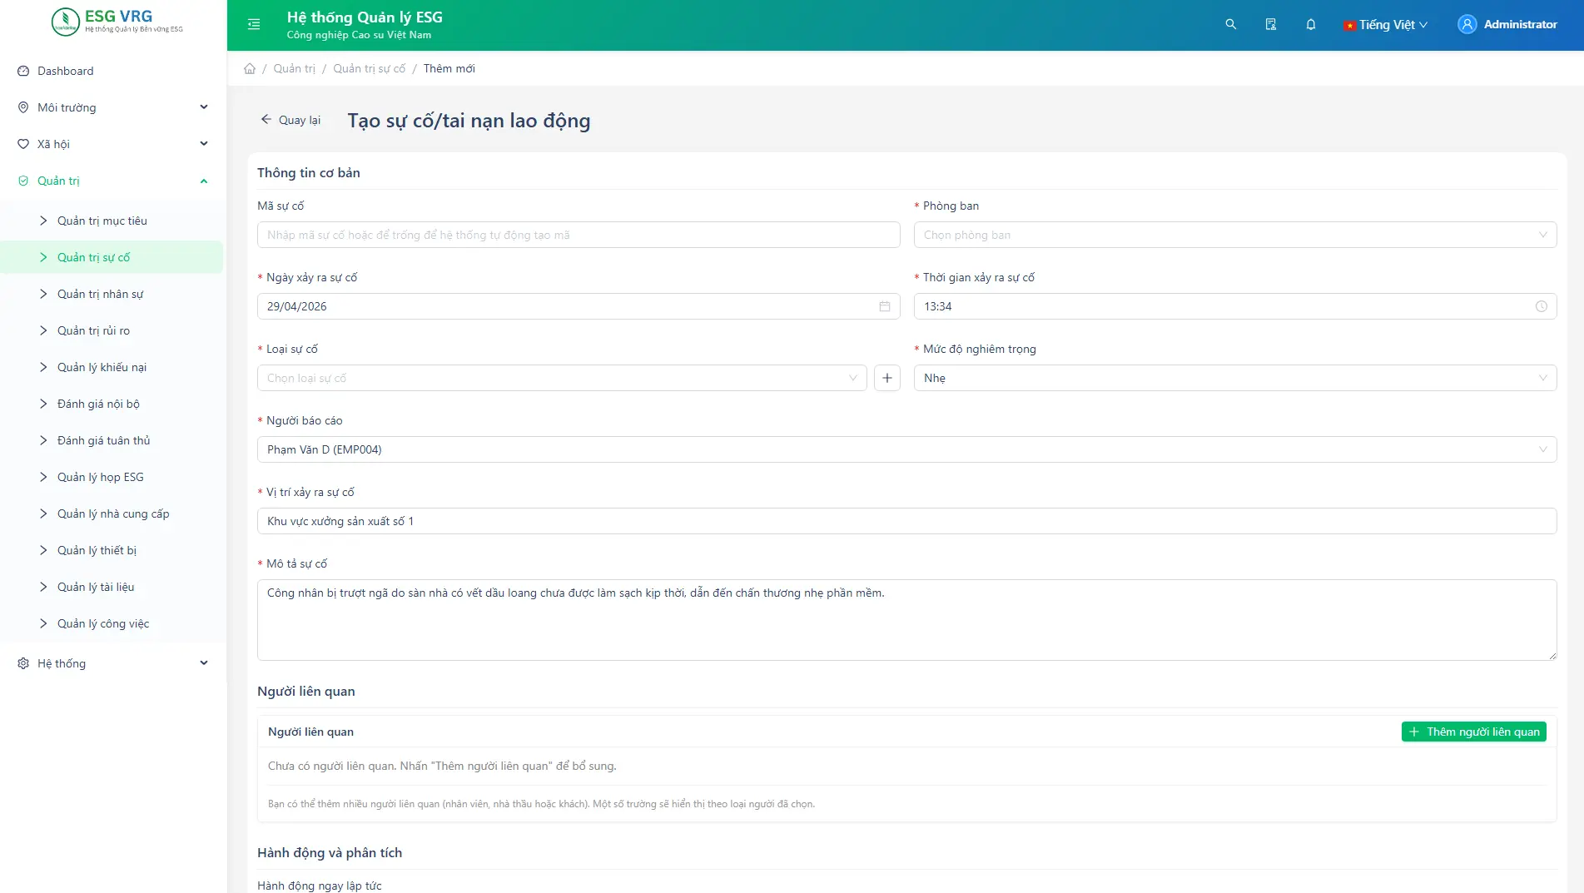This screenshot has width=1584, height=893.
Task: Open Đánh giá nội bộ menu item
Action: tap(112, 404)
